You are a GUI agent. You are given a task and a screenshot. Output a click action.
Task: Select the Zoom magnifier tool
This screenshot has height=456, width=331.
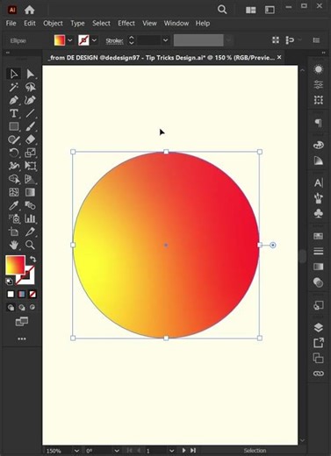30,245
